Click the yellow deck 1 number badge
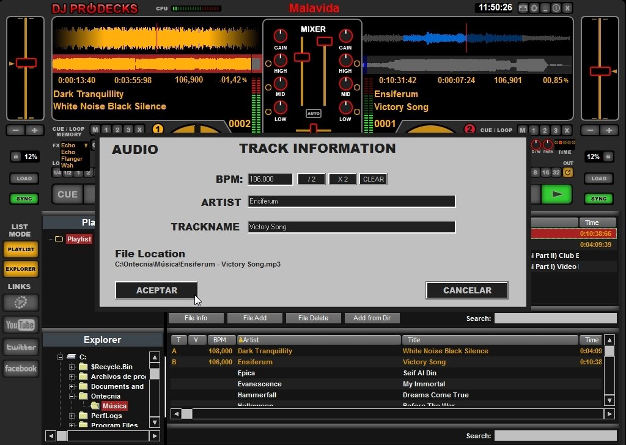This screenshot has height=445, width=626. (x=158, y=130)
